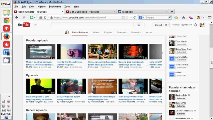Click the green sync toolbar icon
Image resolution: width=213 pixels, height=120 pixels.
point(31,17)
